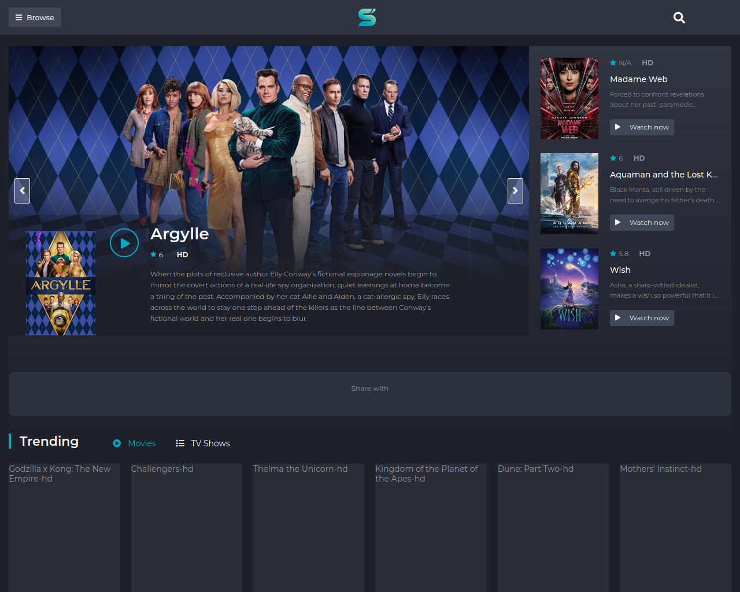Open Mothers' Instinct-hd card

pyautogui.click(x=675, y=527)
